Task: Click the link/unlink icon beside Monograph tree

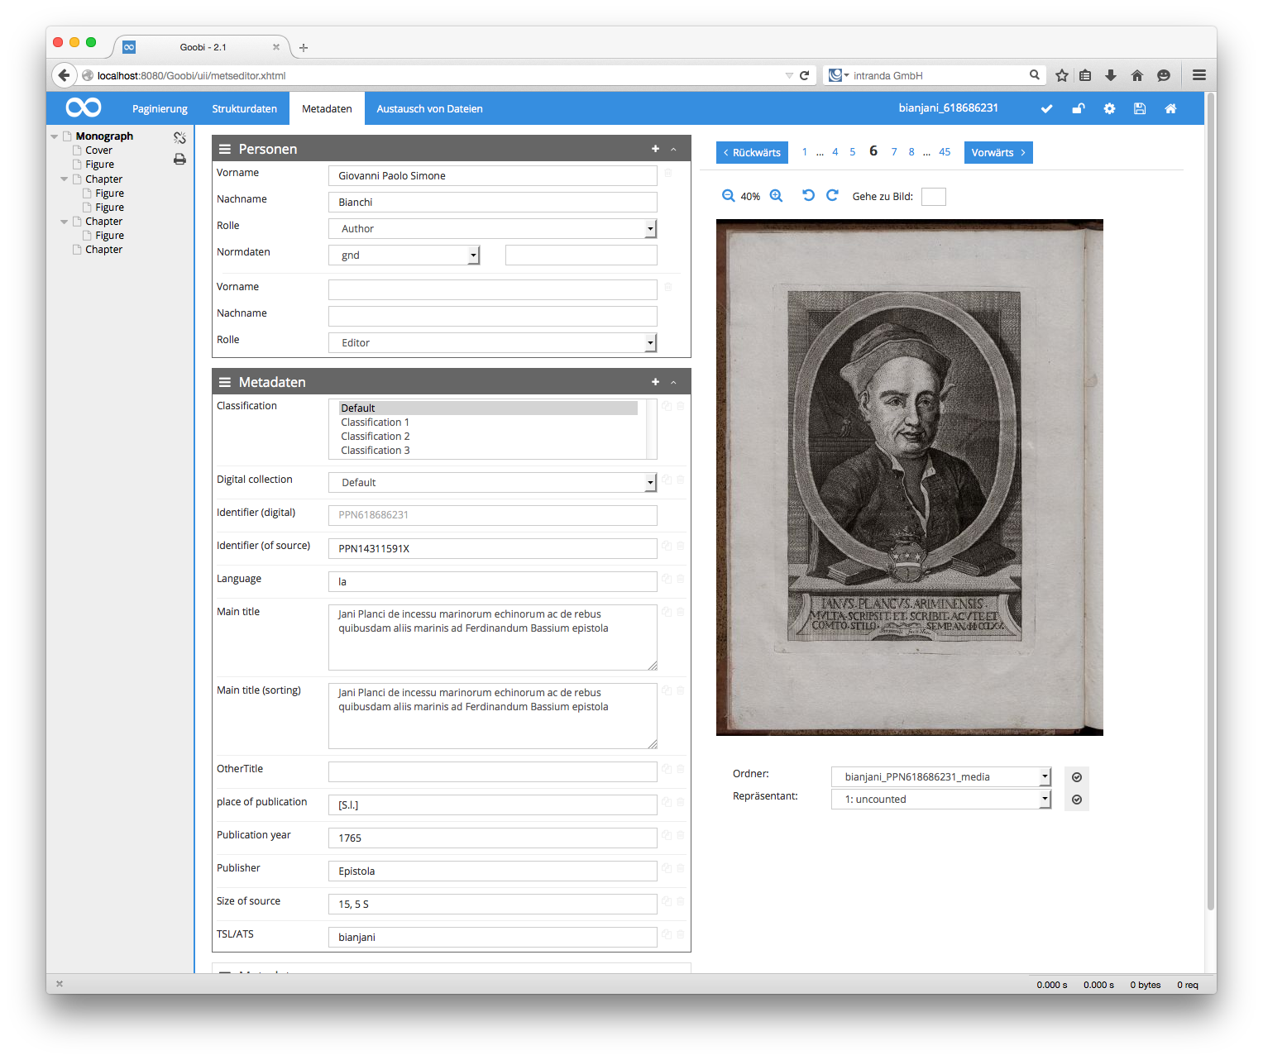Action: point(179,137)
